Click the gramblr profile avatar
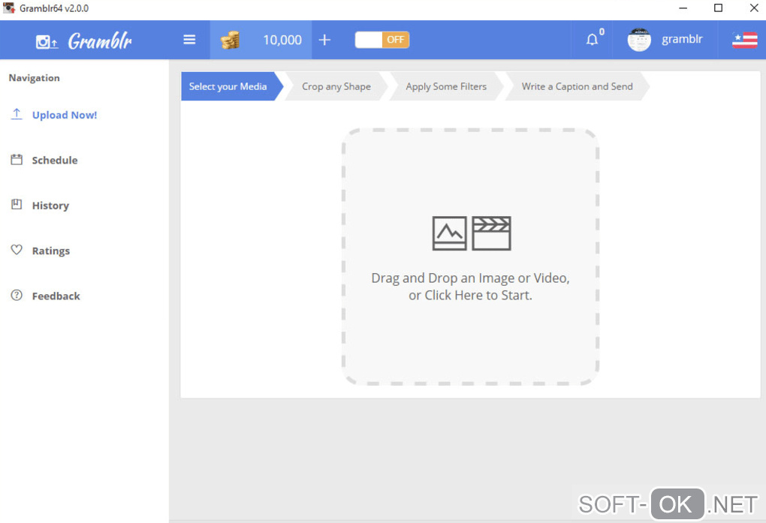766x523 pixels. pos(639,40)
